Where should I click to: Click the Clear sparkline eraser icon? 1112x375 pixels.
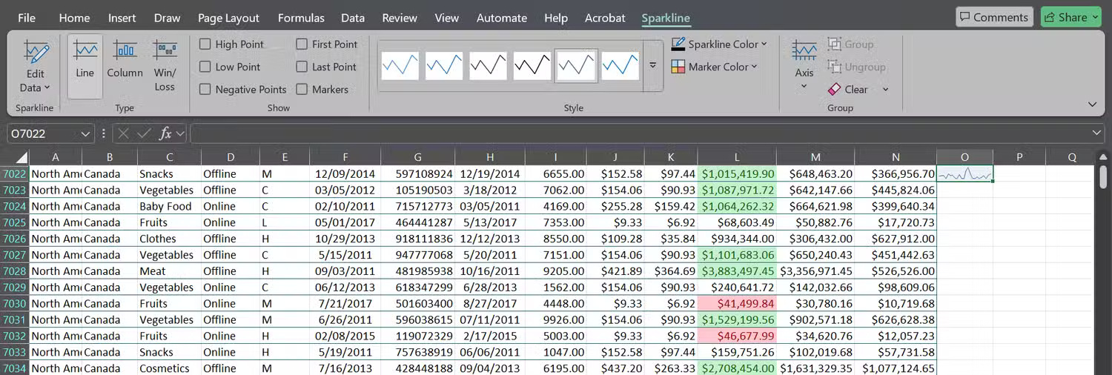tap(834, 90)
